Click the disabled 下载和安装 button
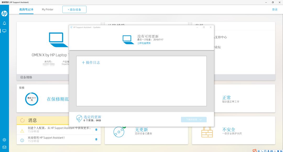 click(194, 120)
